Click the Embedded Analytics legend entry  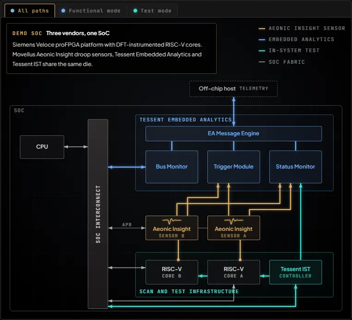tap(296, 40)
